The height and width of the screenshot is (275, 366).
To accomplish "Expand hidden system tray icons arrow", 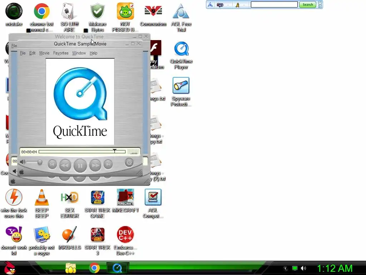I will pos(285,269).
